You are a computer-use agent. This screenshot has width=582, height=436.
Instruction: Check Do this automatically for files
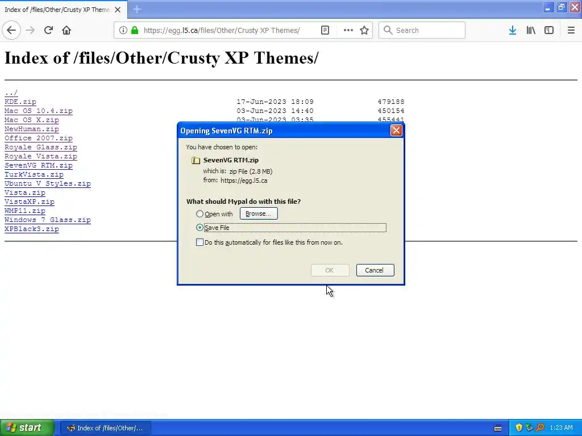(x=199, y=242)
